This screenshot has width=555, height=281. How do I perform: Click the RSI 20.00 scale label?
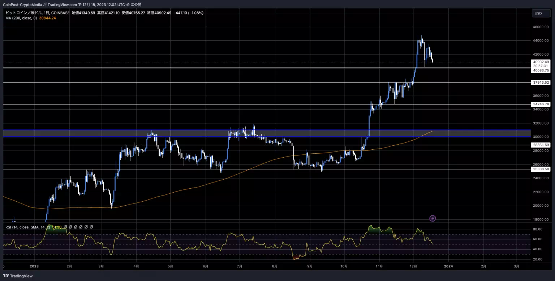pyautogui.click(x=538, y=259)
